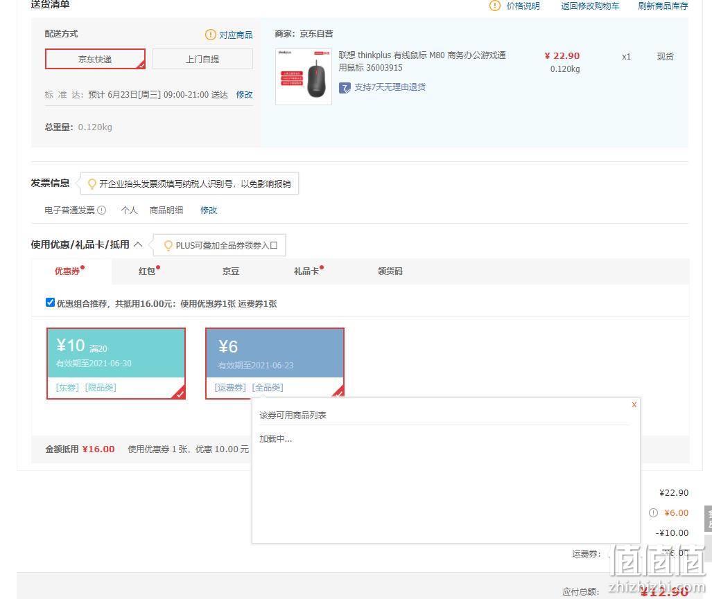The width and height of the screenshot is (712, 599).
Task: Click the 电子普通发票 info icon
Action: (102, 210)
